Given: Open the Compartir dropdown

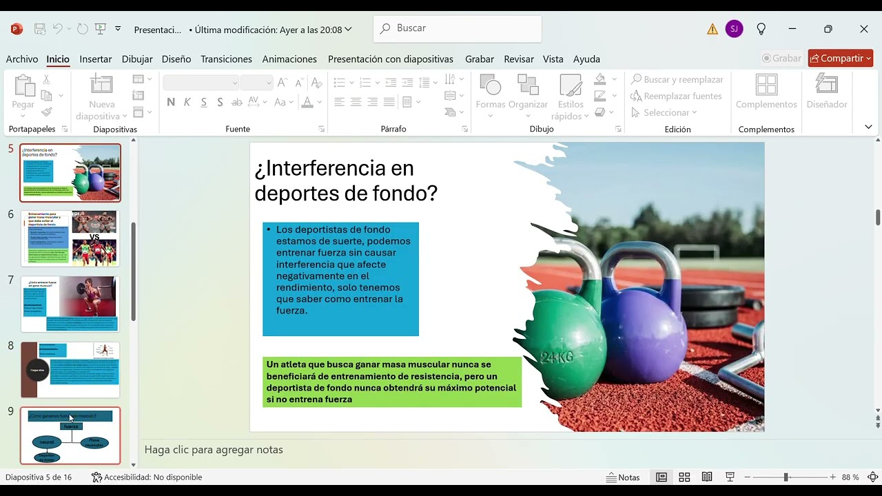Looking at the screenshot, I should pyautogui.click(x=868, y=59).
